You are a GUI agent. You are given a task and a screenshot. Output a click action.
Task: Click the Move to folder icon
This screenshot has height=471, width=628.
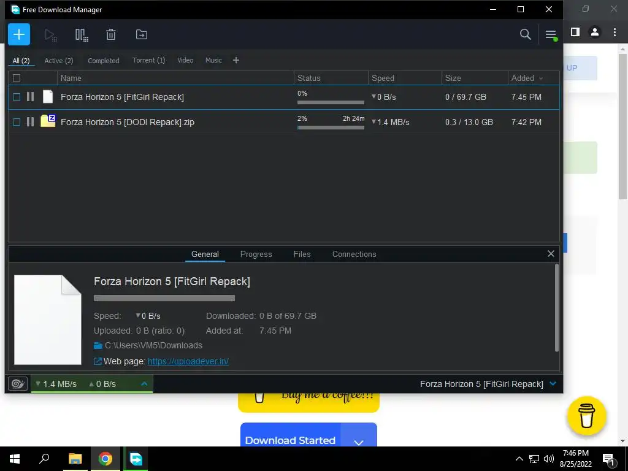(142, 35)
